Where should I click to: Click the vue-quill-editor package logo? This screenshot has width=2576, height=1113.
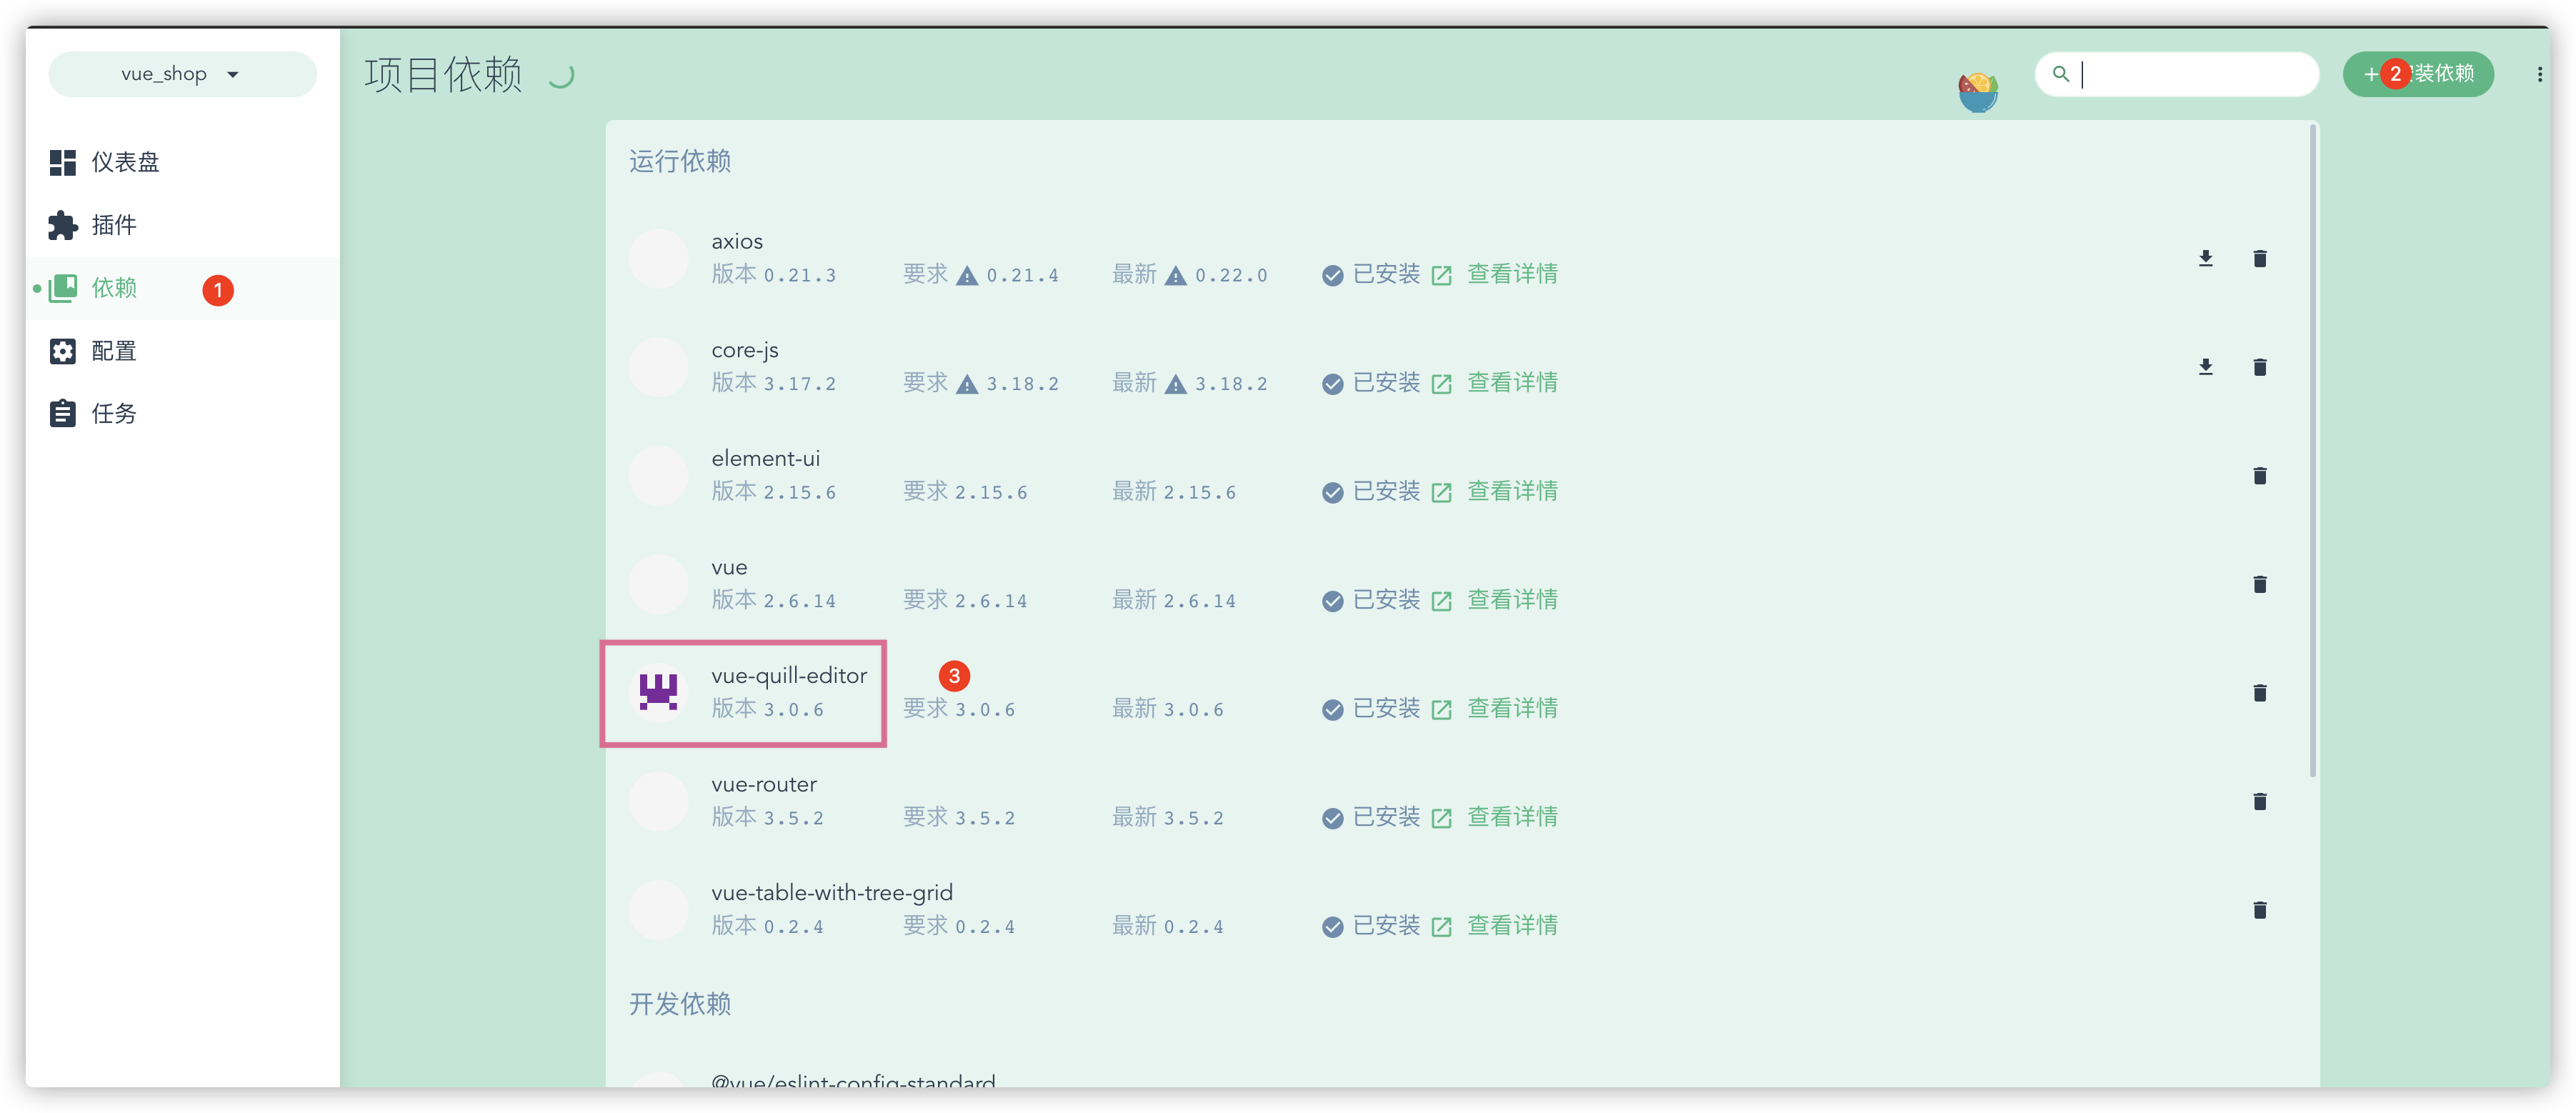658,692
